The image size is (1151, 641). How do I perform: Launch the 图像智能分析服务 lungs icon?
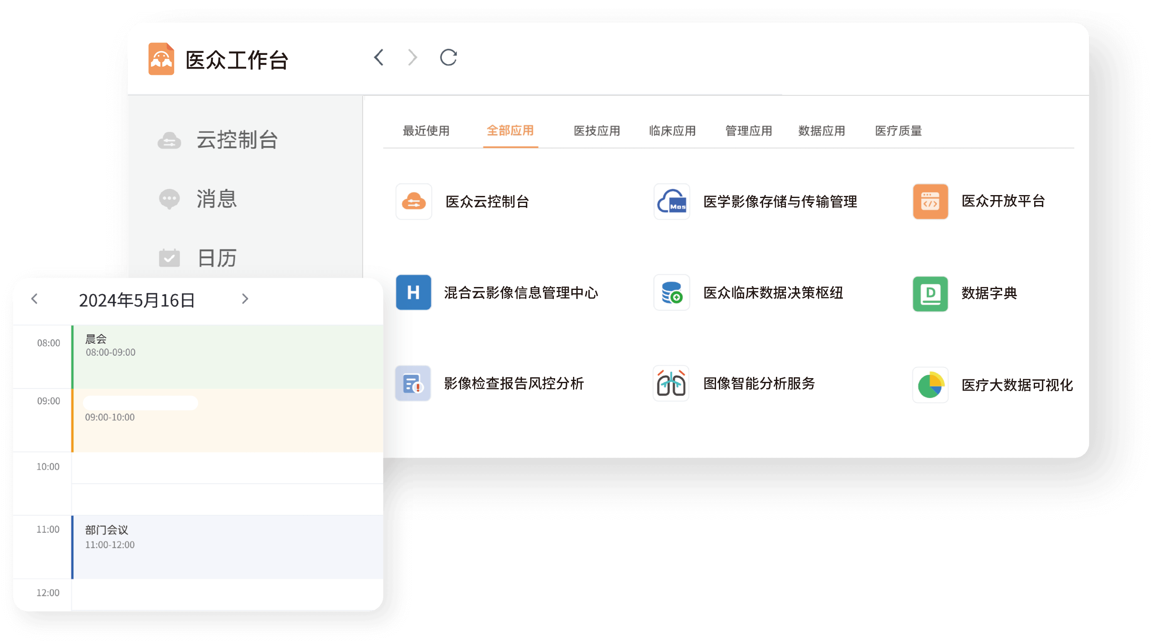[671, 384]
